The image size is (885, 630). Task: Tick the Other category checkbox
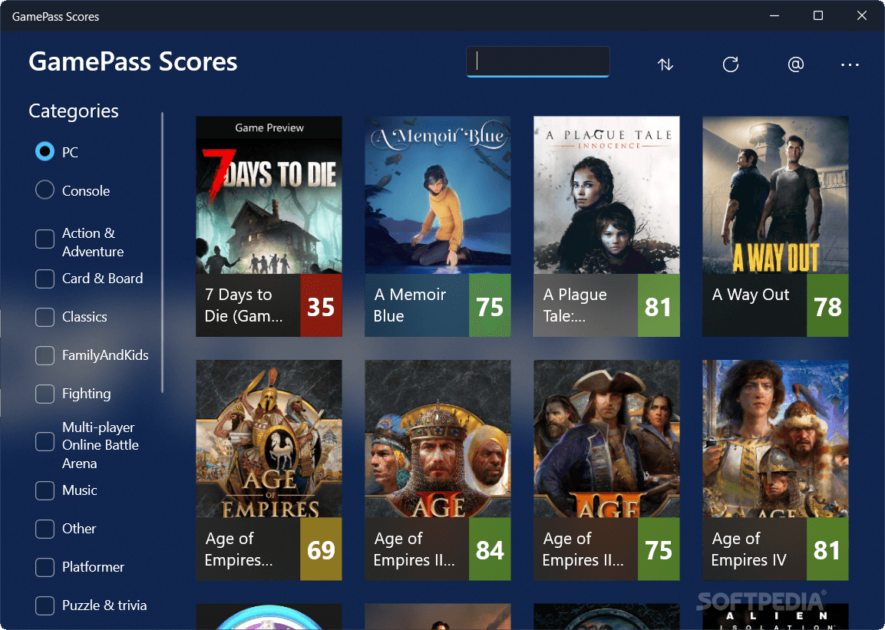pyautogui.click(x=45, y=529)
